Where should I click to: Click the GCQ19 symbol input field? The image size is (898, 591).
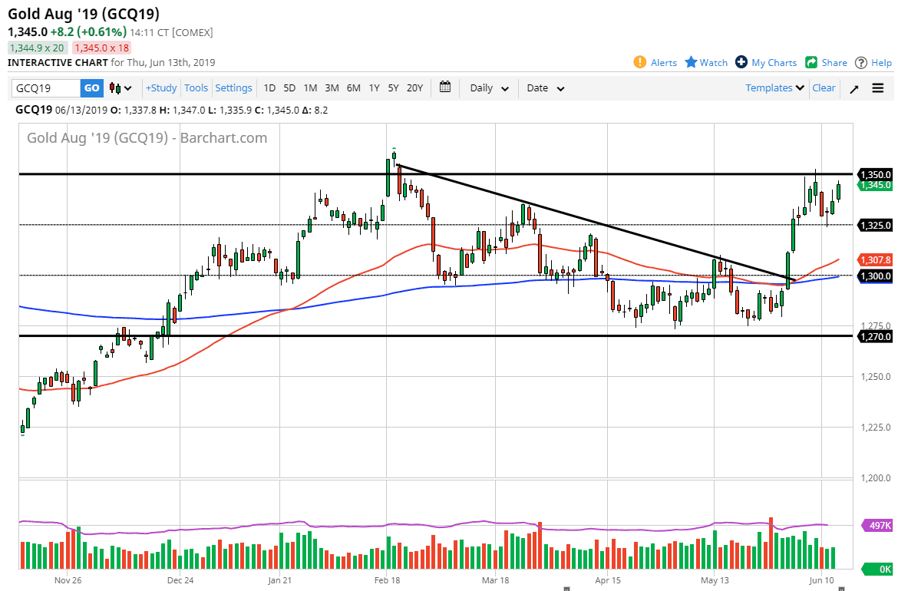click(x=45, y=88)
